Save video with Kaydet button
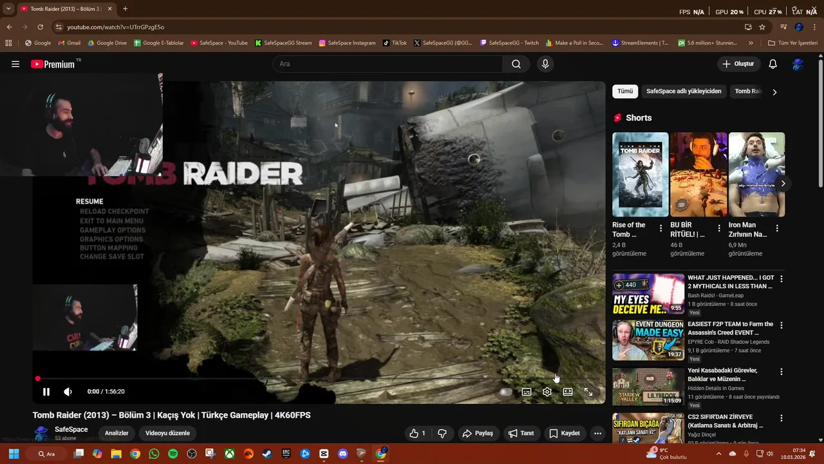This screenshot has height=464, width=824. tap(565, 433)
